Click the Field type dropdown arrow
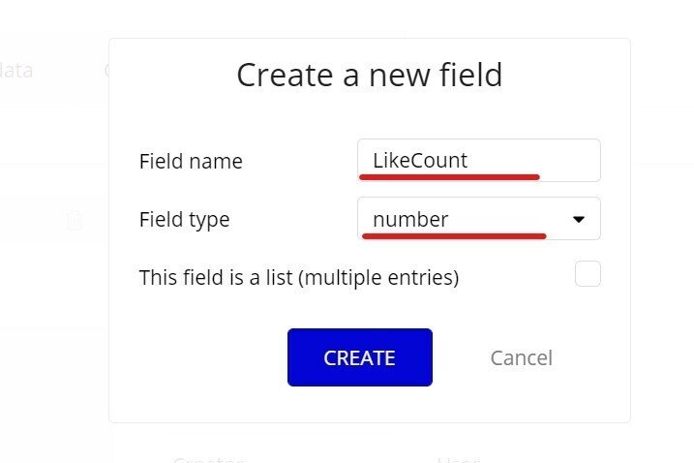Image resolution: width=694 pixels, height=463 pixels. pyautogui.click(x=579, y=219)
